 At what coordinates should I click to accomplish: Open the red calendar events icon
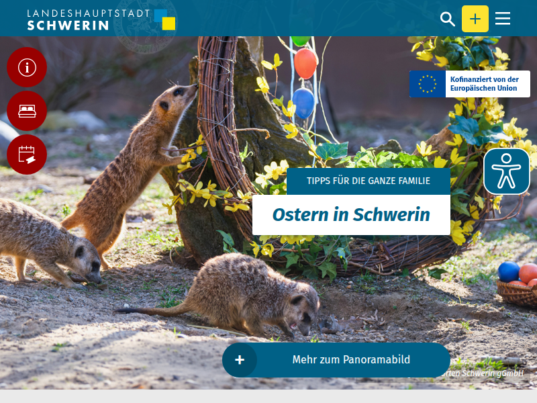27,154
